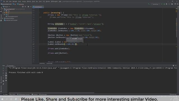Switch to the javaswing.java editor tab
179x101 pixels.
coord(38,7)
